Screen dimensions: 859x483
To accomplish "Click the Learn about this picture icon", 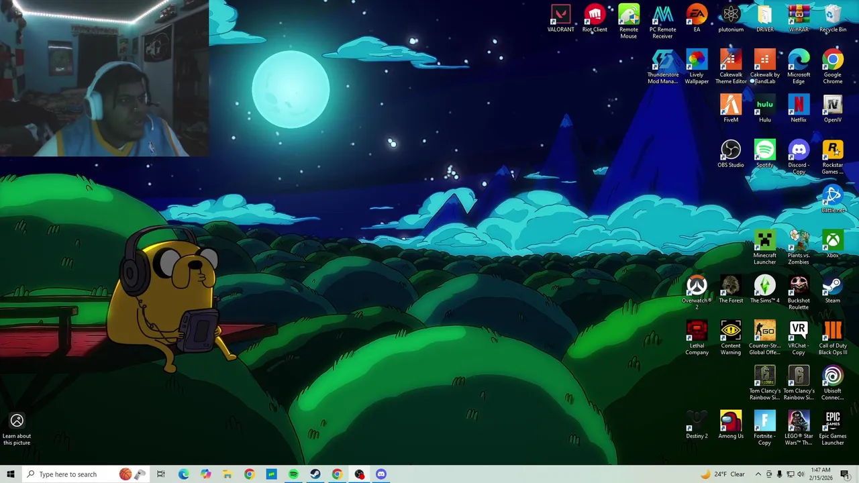I will pyautogui.click(x=17, y=429).
